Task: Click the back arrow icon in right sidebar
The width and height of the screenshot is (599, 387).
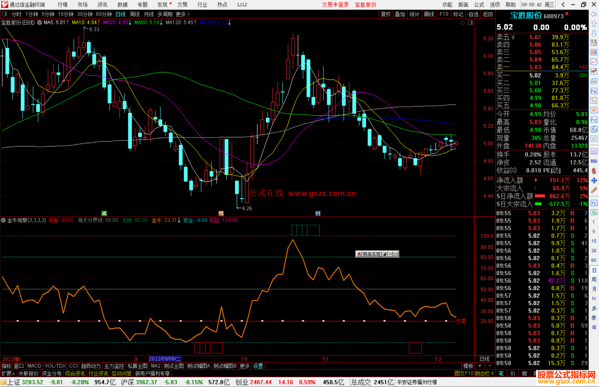Action: [x=594, y=14]
